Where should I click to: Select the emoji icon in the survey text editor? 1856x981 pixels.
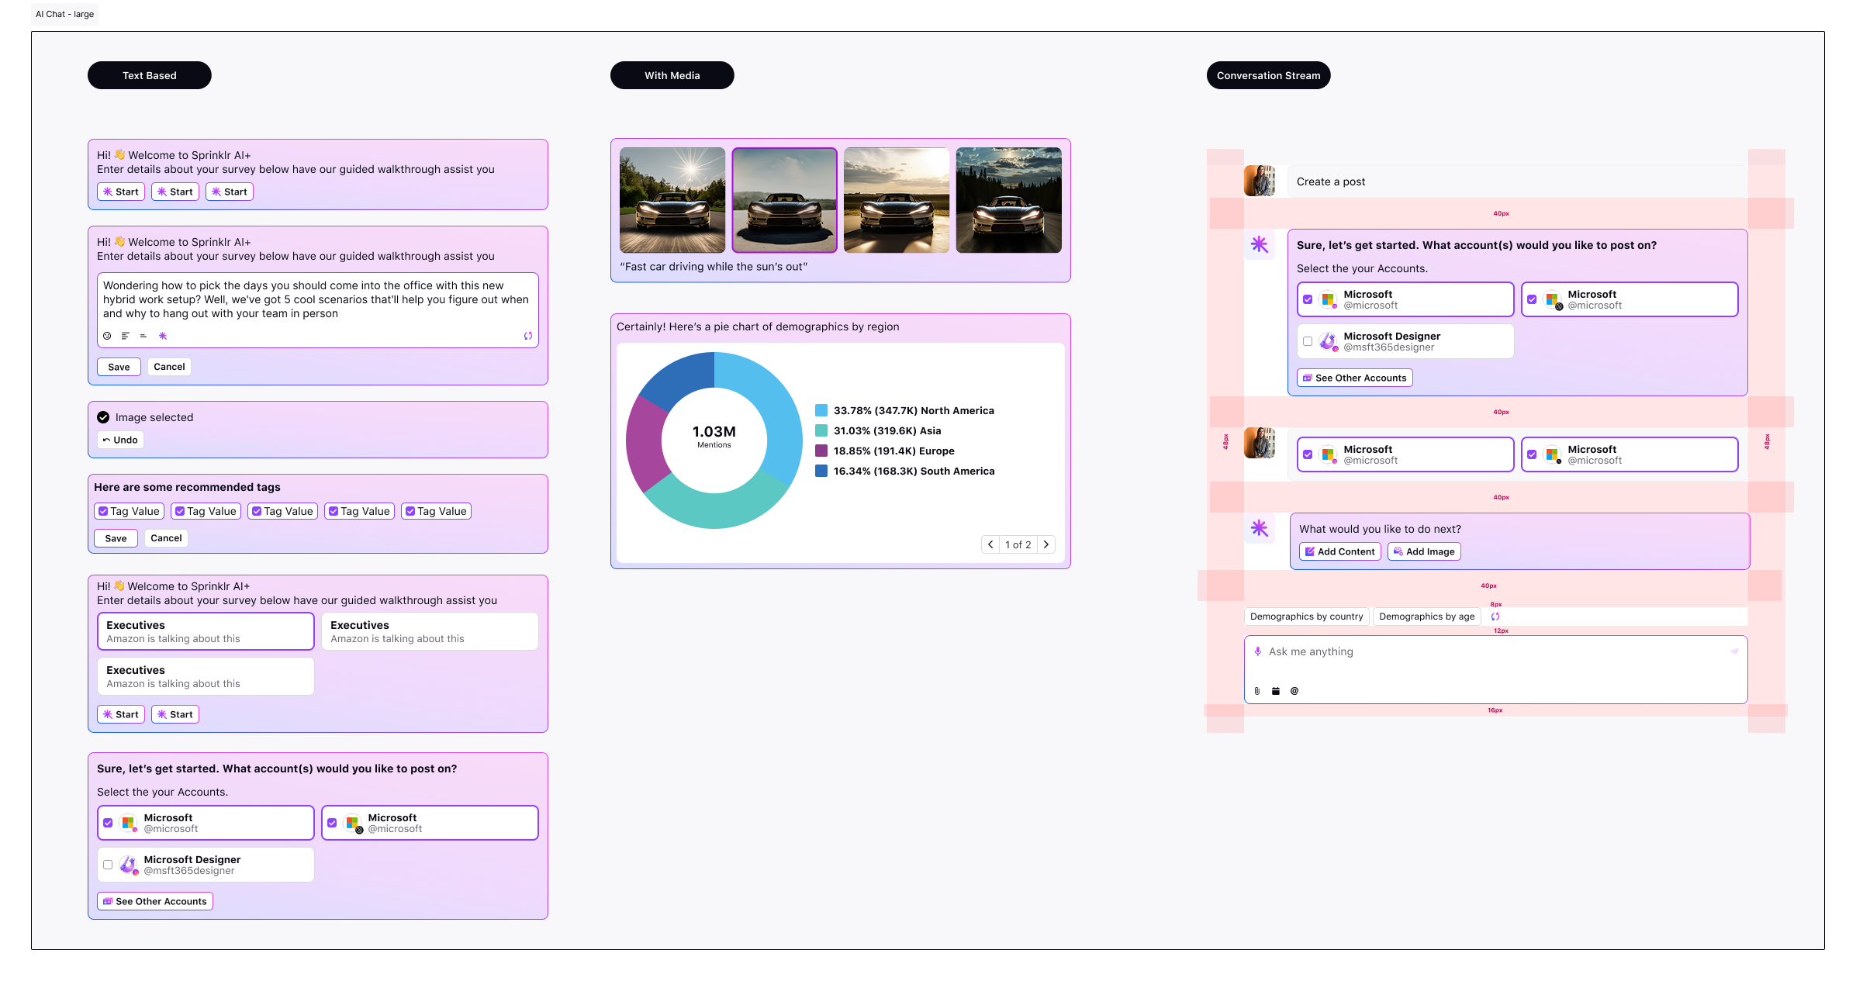(107, 336)
